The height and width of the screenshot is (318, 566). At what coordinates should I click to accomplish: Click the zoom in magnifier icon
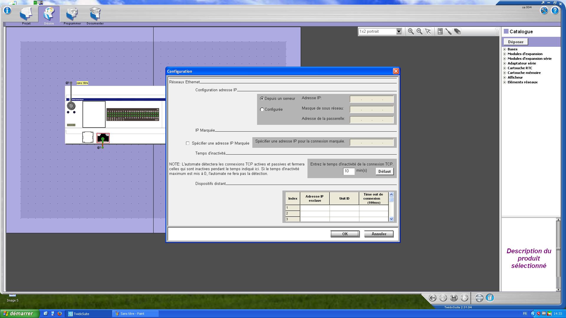click(411, 32)
